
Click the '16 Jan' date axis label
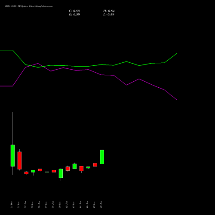pyautogui.click(x=87, y=205)
